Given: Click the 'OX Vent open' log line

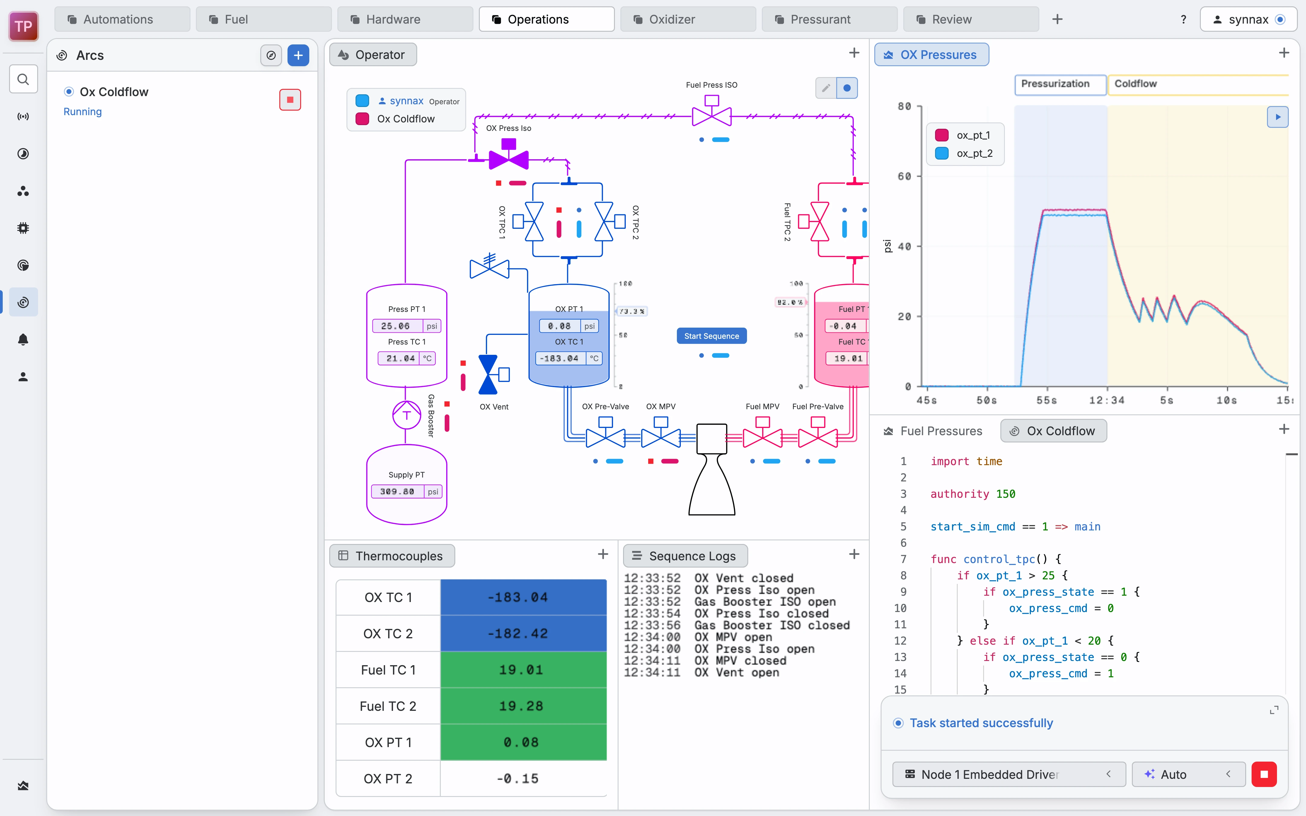Looking at the screenshot, I should coord(702,672).
